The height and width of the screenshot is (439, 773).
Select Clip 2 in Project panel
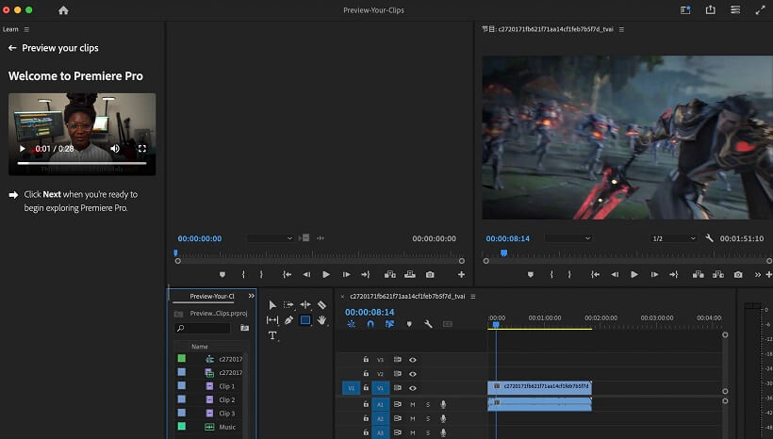pos(227,399)
